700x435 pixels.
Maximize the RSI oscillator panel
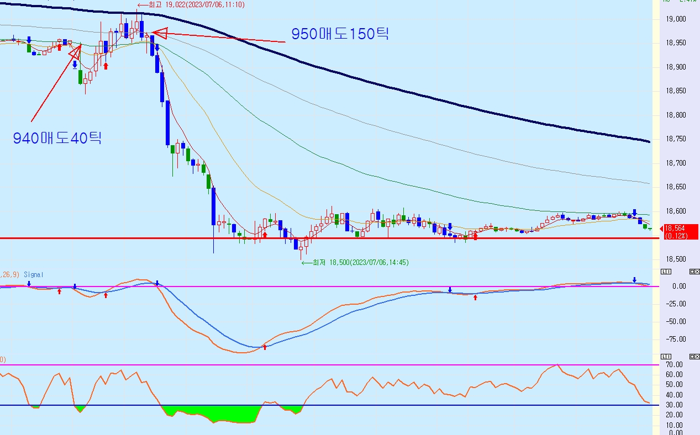pyautogui.click(x=692, y=357)
